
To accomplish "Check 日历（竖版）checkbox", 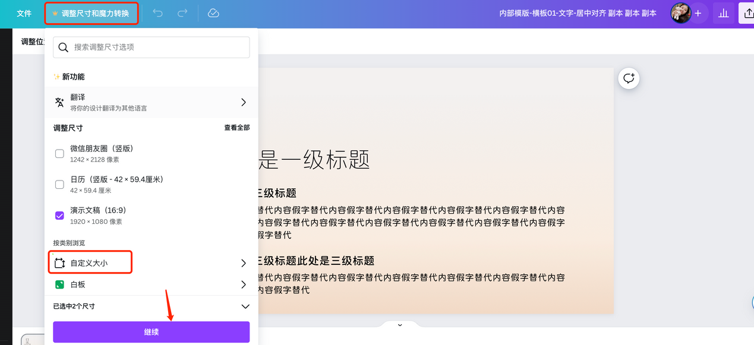I will (x=59, y=185).
